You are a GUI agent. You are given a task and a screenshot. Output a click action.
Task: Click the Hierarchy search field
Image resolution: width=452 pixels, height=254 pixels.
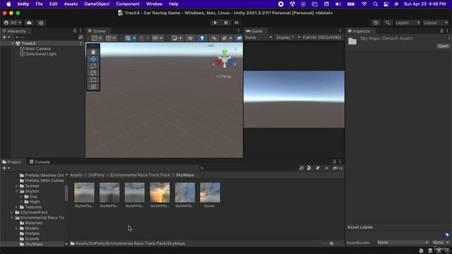[x=45, y=37]
